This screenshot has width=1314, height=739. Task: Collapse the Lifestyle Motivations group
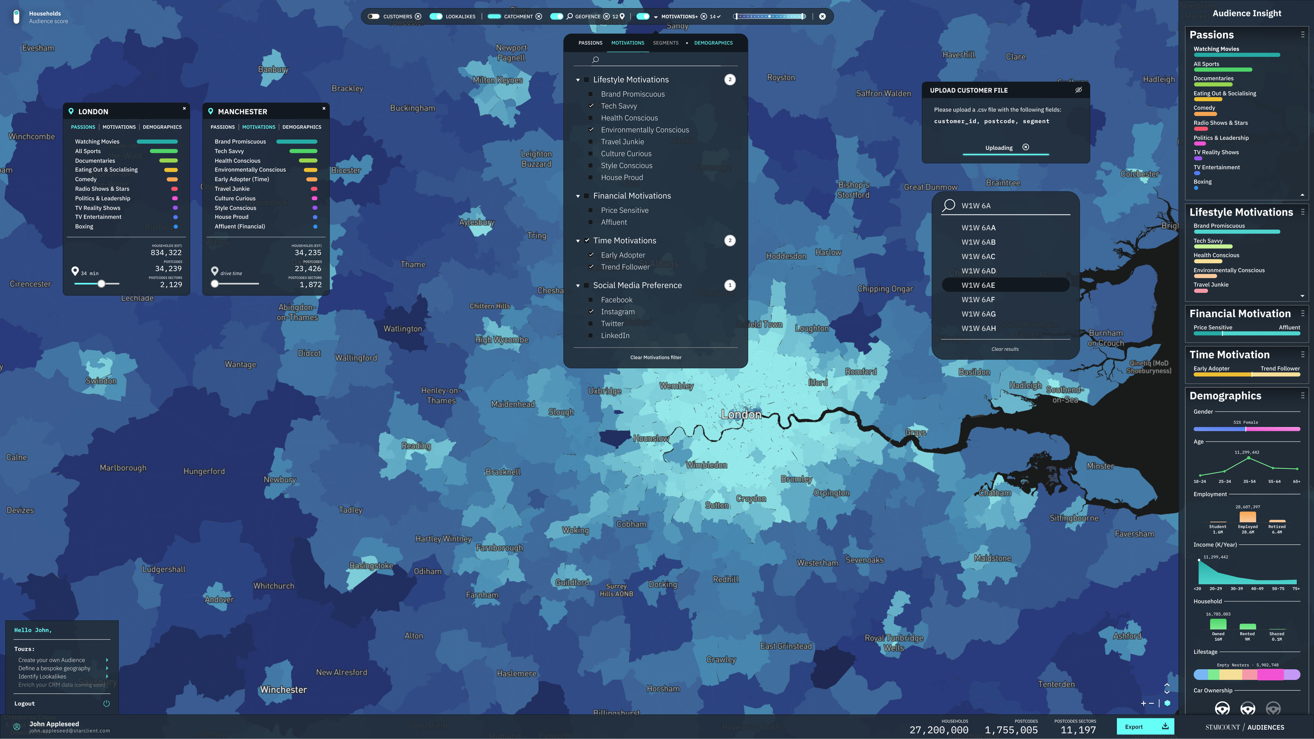tap(578, 80)
